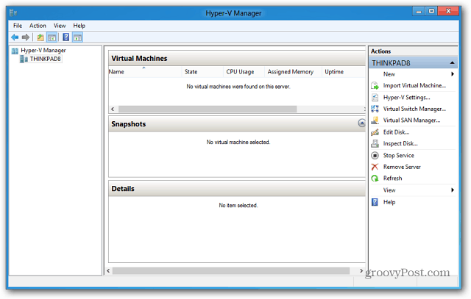Open the View menu in menu bar
The height and width of the screenshot is (299, 471).
60,26
